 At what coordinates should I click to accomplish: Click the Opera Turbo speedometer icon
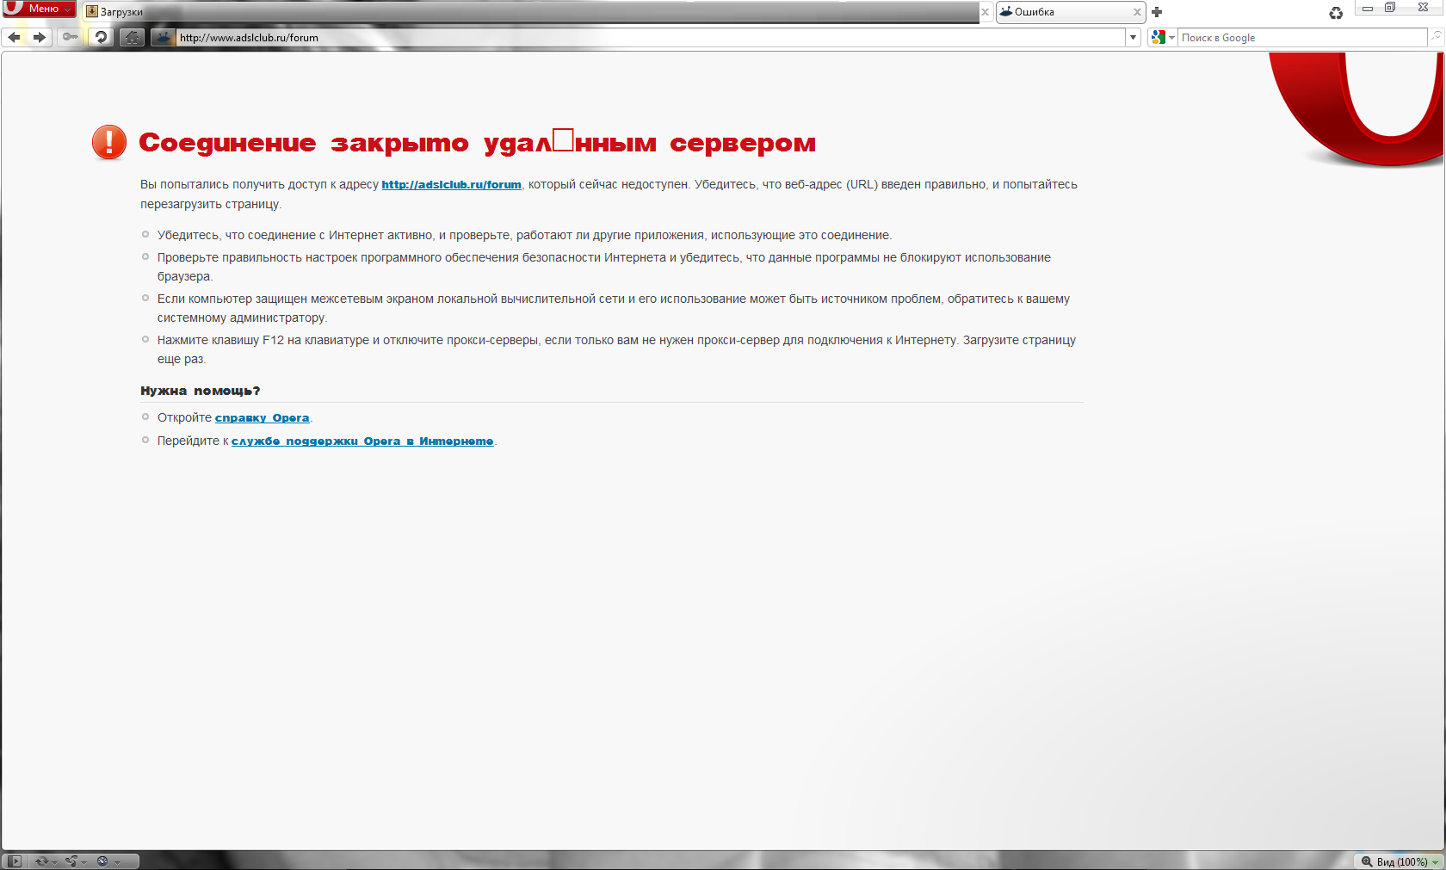coord(103,861)
